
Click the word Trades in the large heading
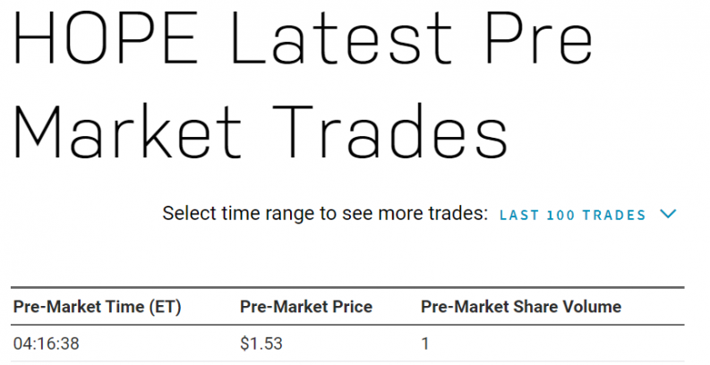click(x=389, y=132)
